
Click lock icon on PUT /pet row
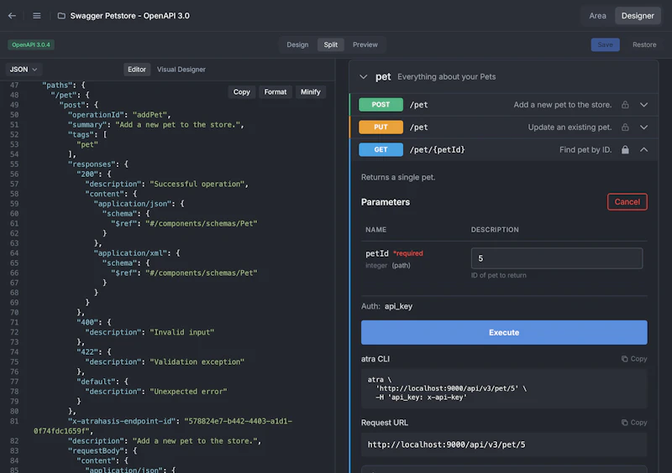tap(625, 127)
